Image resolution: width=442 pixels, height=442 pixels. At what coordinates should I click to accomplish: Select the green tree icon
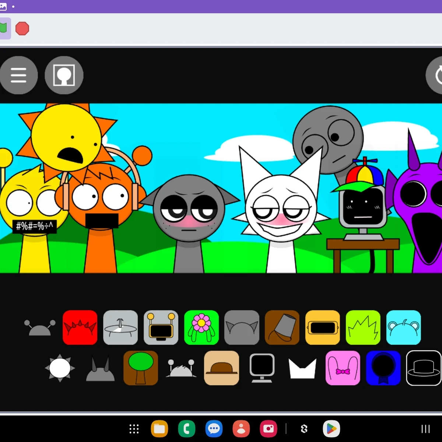click(x=141, y=368)
